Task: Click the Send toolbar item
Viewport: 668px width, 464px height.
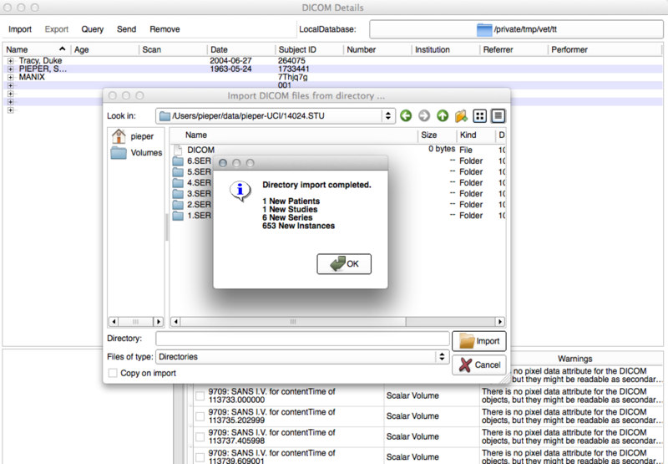Action: tap(126, 29)
